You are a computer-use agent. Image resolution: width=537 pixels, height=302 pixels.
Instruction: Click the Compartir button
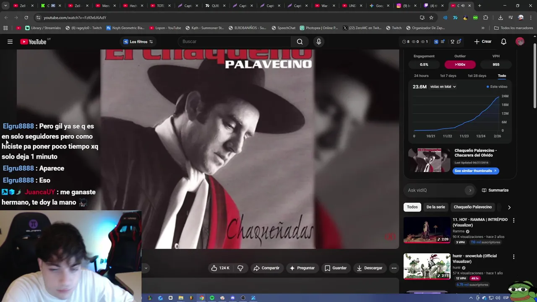pyautogui.click(x=266, y=268)
